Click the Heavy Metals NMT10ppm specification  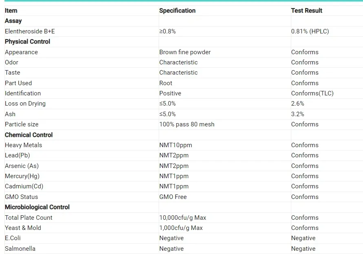pyautogui.click(x=175, y=145)
